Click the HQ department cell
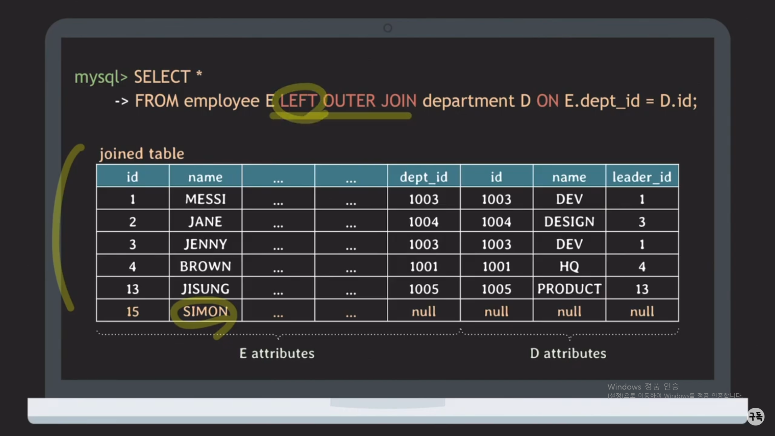Viewport: 775px width, 436px height. point(569,266)
